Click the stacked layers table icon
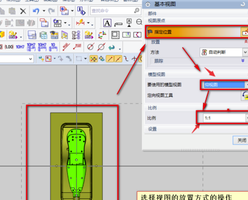This screenshot has width=248, height=200. (x=43, y=35)
